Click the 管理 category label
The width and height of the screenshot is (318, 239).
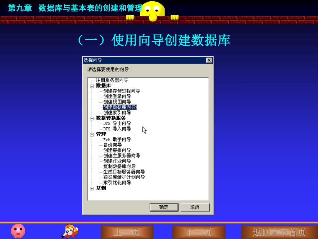pos(101,134)
